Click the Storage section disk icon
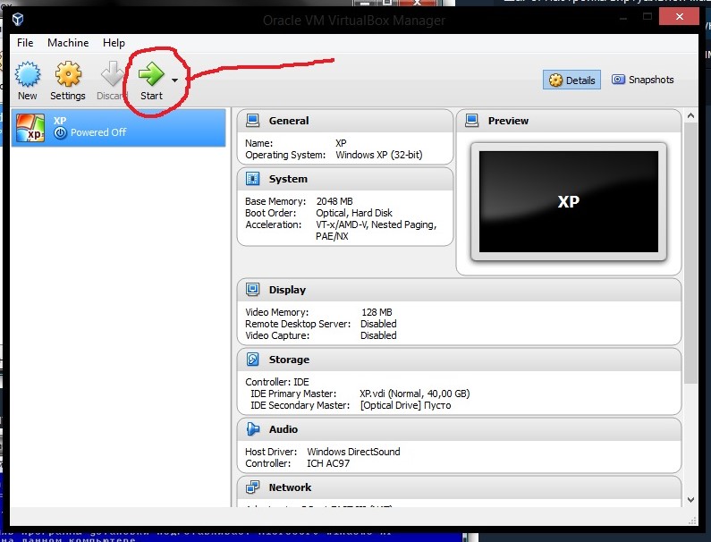The image size is (711, 542). pyautogui.click(x=252, y=360)
